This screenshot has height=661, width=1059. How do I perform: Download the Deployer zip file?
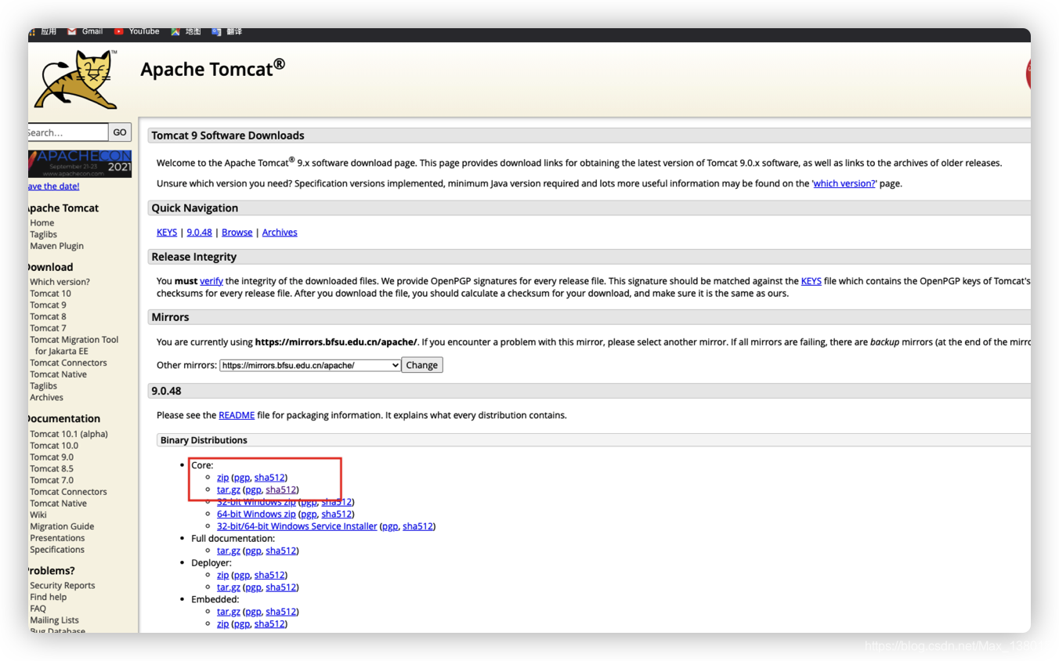click(222, 575)
